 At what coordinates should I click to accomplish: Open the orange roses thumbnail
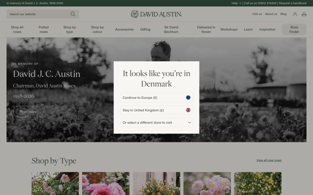pyautogui.click(x=156, y=183)
